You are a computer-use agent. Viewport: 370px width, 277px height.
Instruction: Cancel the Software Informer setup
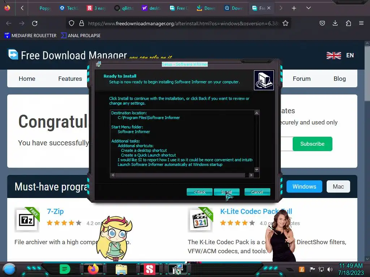point(257,192)
